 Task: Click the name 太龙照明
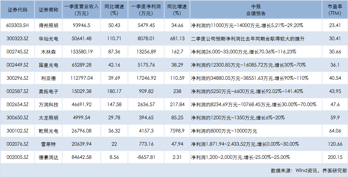49,118
